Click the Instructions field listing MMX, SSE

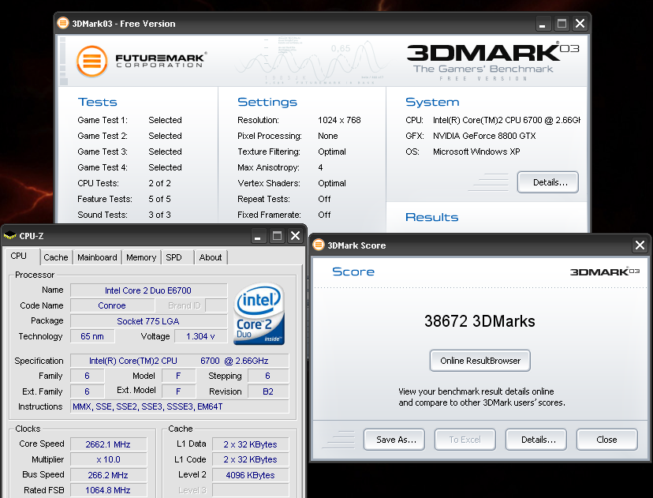point(180,406)
